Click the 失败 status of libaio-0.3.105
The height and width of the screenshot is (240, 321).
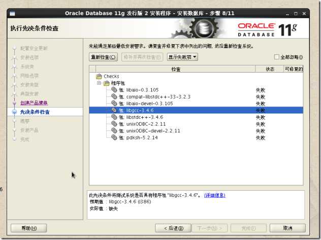click(261, 90)
